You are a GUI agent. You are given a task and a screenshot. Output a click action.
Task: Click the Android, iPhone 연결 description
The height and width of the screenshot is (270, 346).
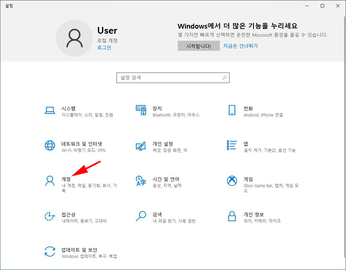(263, 115)
